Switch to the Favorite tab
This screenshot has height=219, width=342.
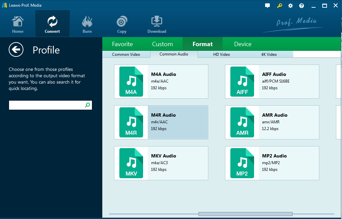click(x=122, y=44)
